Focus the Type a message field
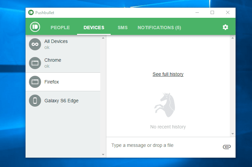 pos(166,146)
